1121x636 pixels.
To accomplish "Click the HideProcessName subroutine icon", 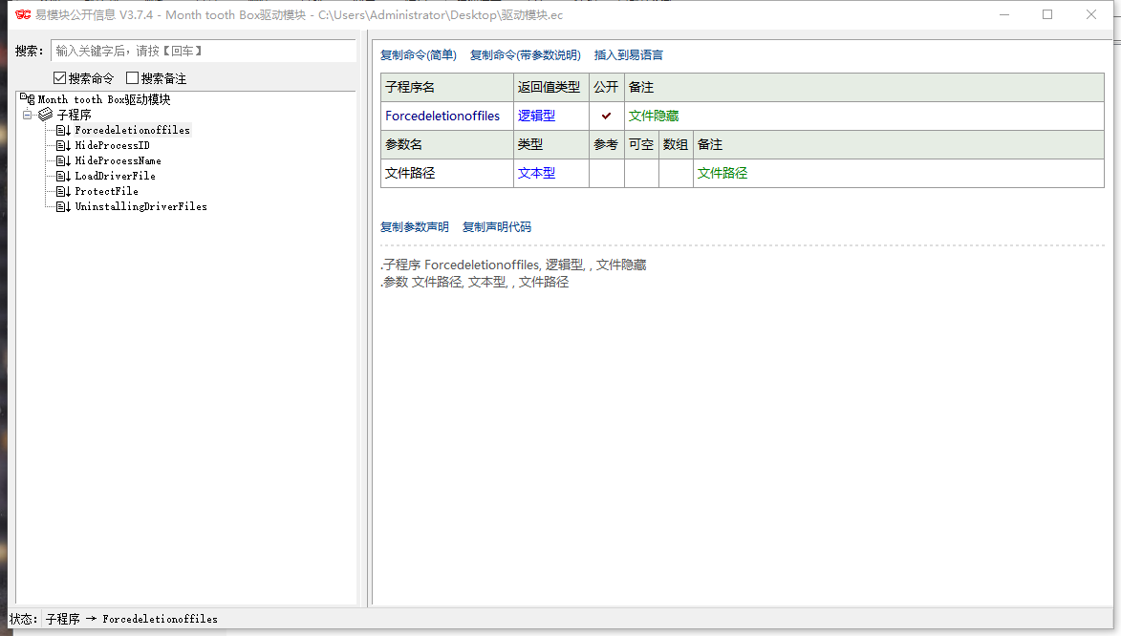I will (63, 160).
